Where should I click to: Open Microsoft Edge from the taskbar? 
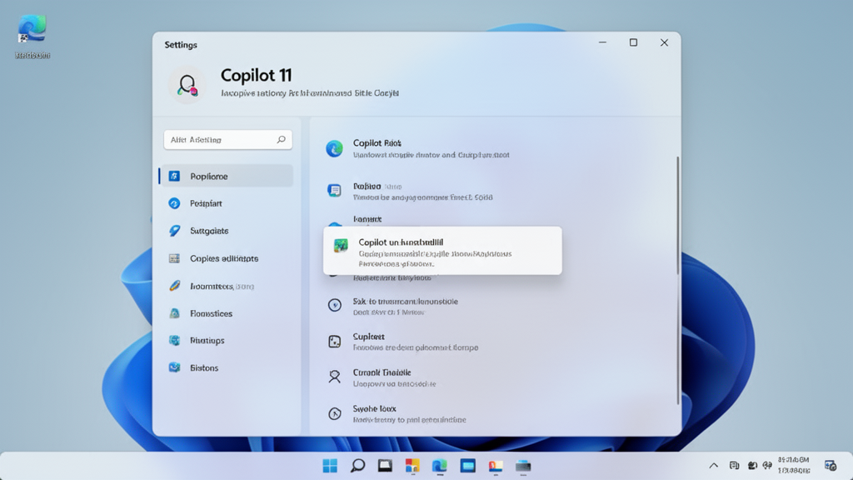pyautogui.click(x=440, y=466)
